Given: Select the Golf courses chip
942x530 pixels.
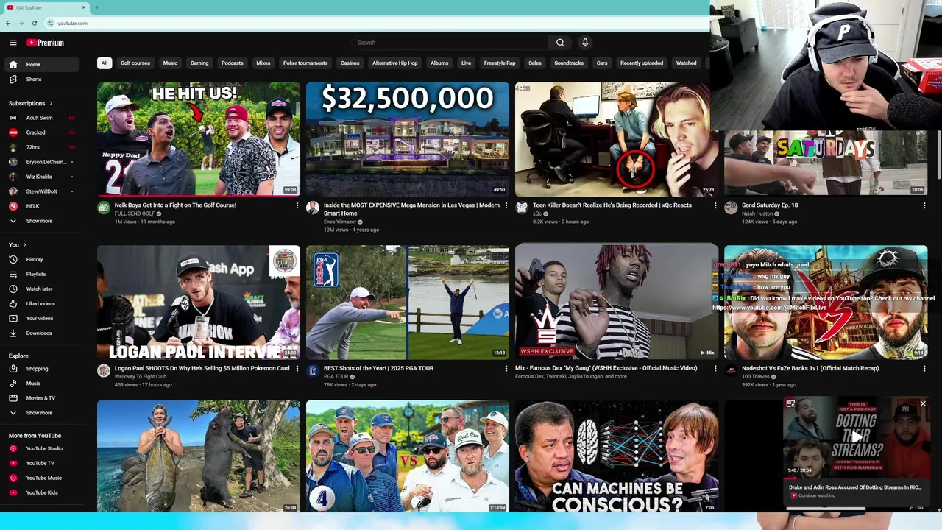Looking at the screenshot, I should click(135, 63).
